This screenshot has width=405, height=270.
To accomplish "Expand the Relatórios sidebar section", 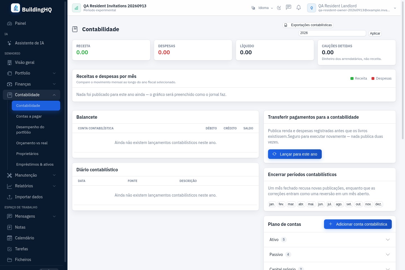I will tap(31, 186).
